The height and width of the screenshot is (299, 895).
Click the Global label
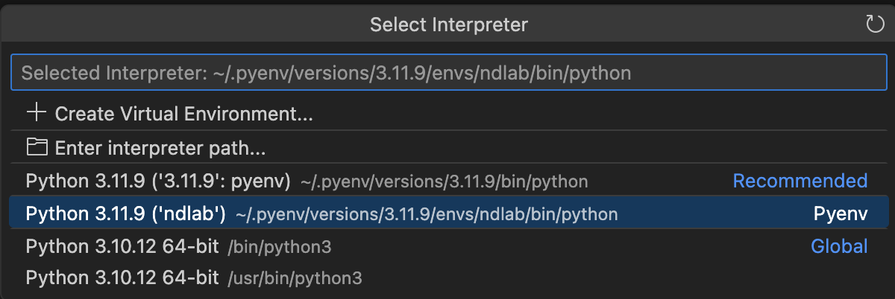point(839,246)
